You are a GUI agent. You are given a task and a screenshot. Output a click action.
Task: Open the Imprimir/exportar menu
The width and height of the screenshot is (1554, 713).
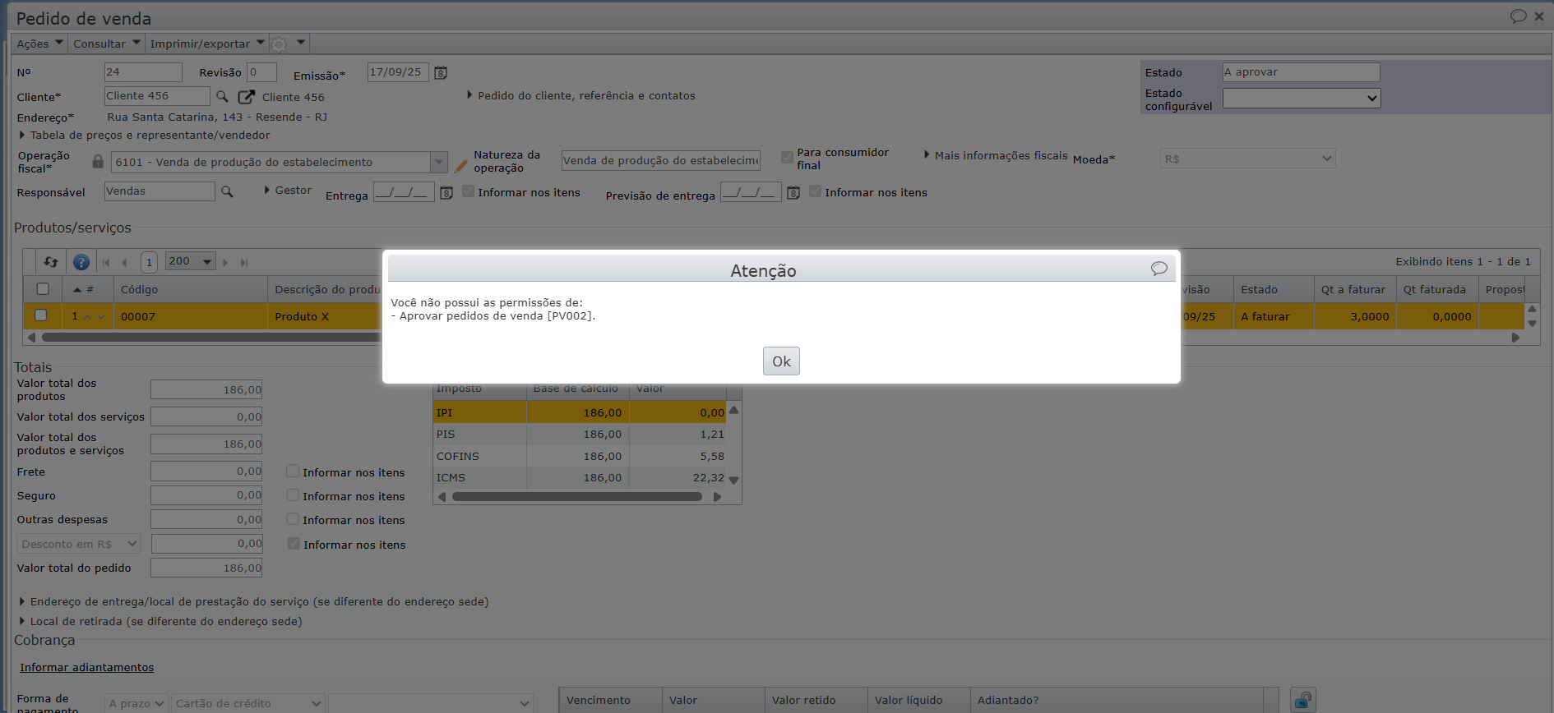pyautogui.click(x=207, y=44)
